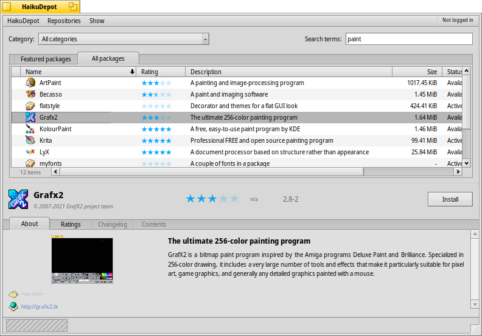Sort by the Rating column header
This screenshot has height=336, width=482.
pyautogui.click(x=161, y=72)
